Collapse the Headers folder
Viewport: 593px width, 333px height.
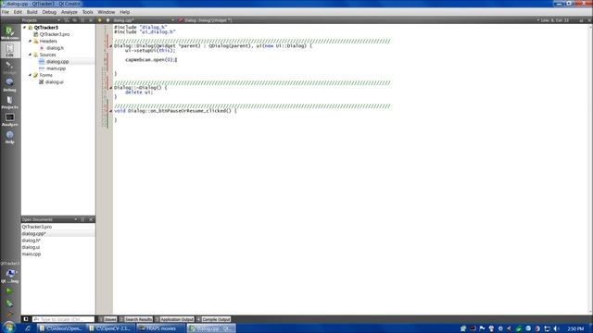[x=31, y=41]
